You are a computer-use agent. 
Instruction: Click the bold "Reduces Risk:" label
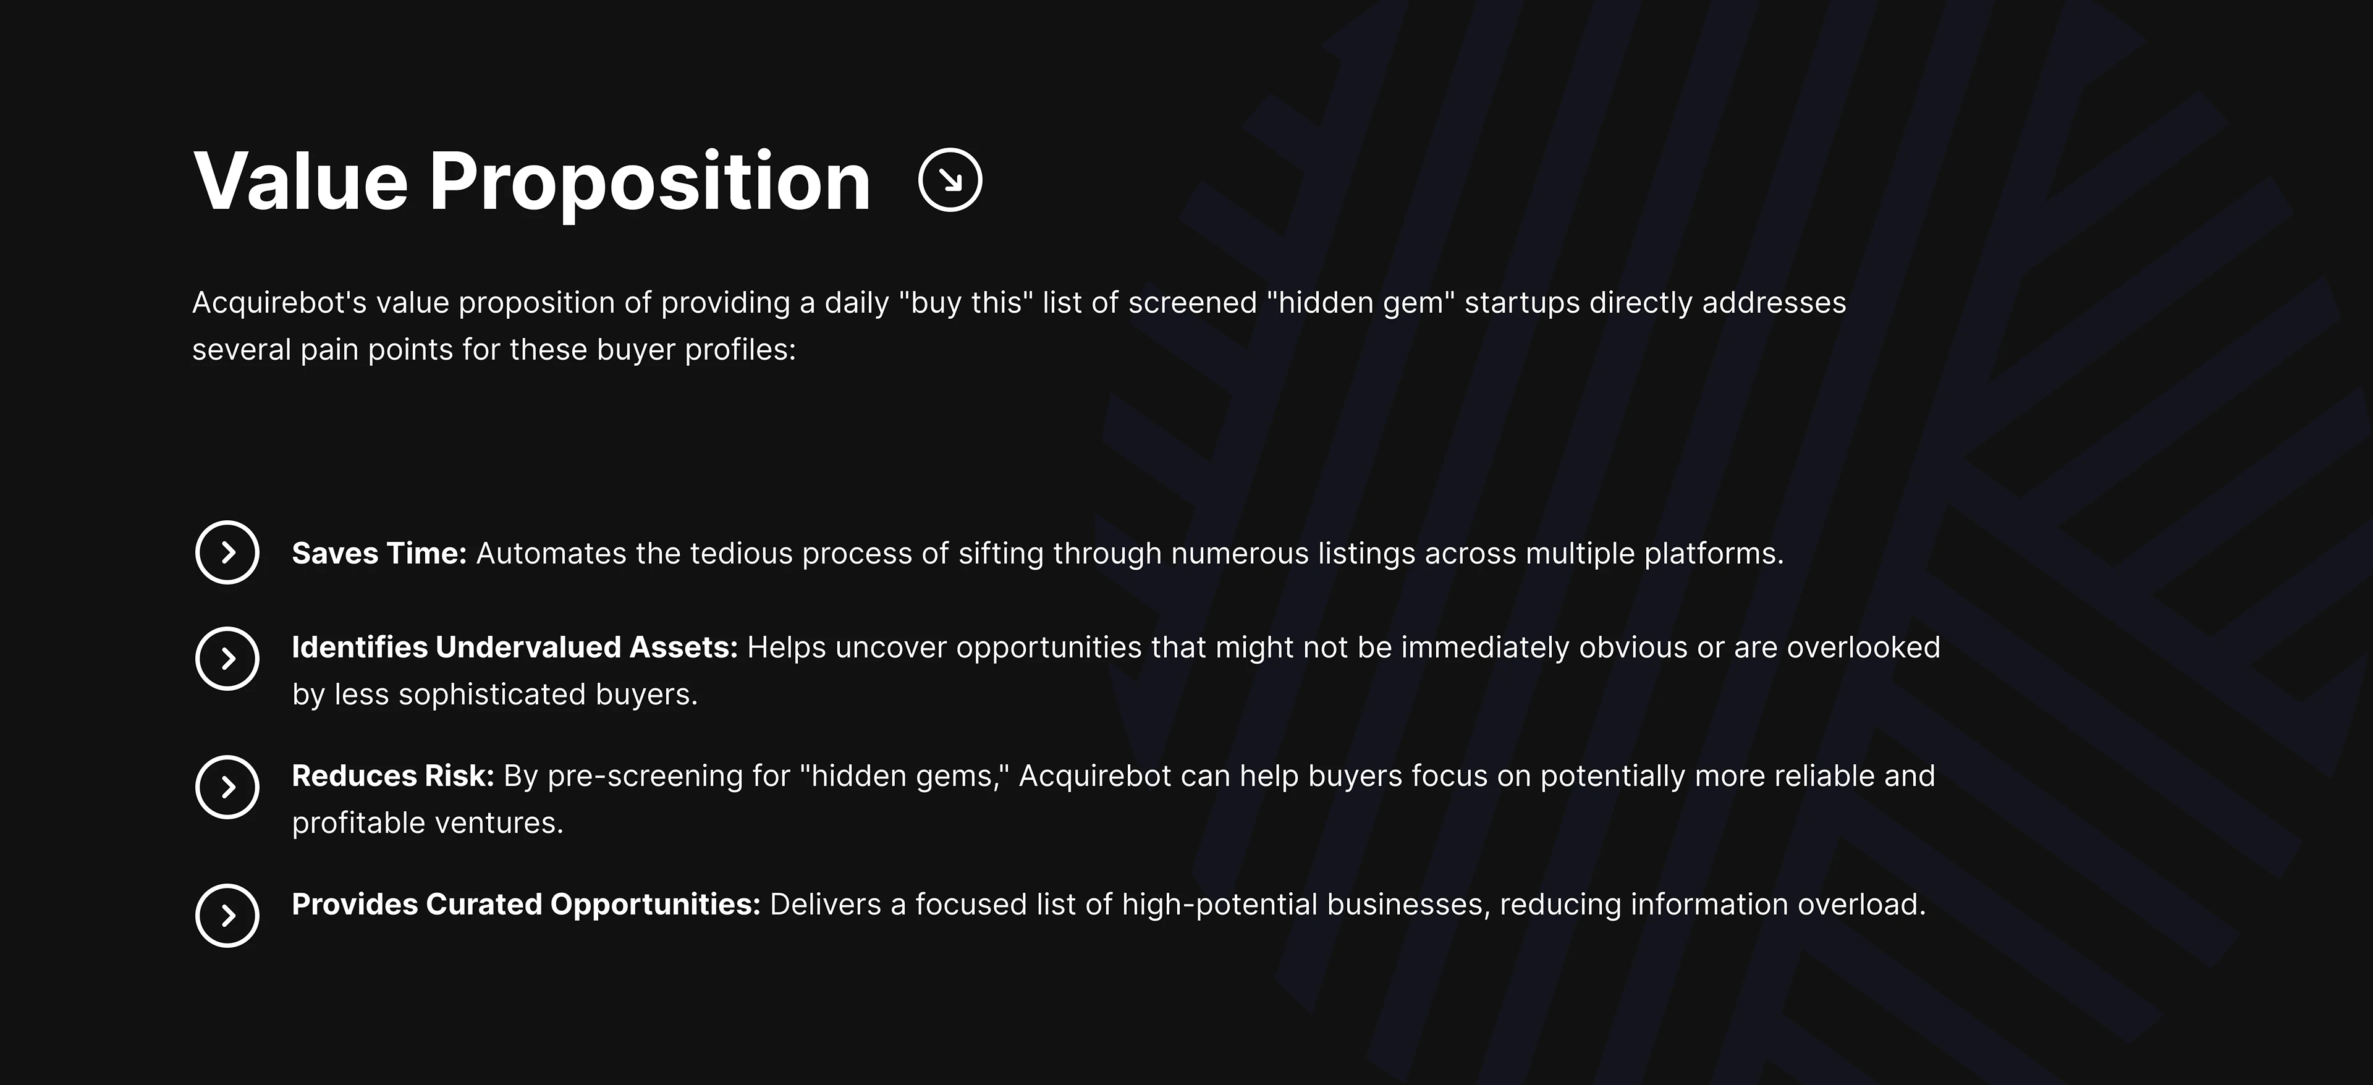(394, 777)
